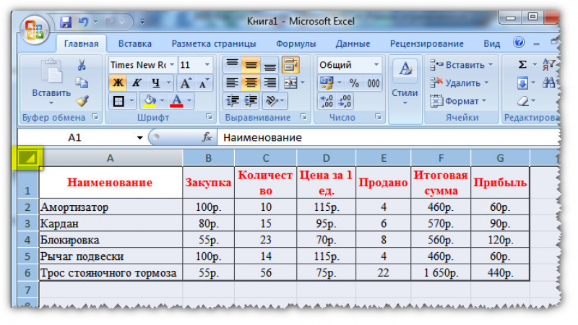Open the font size dropdown
Screen dimensions: 578x325
[207, 65]
